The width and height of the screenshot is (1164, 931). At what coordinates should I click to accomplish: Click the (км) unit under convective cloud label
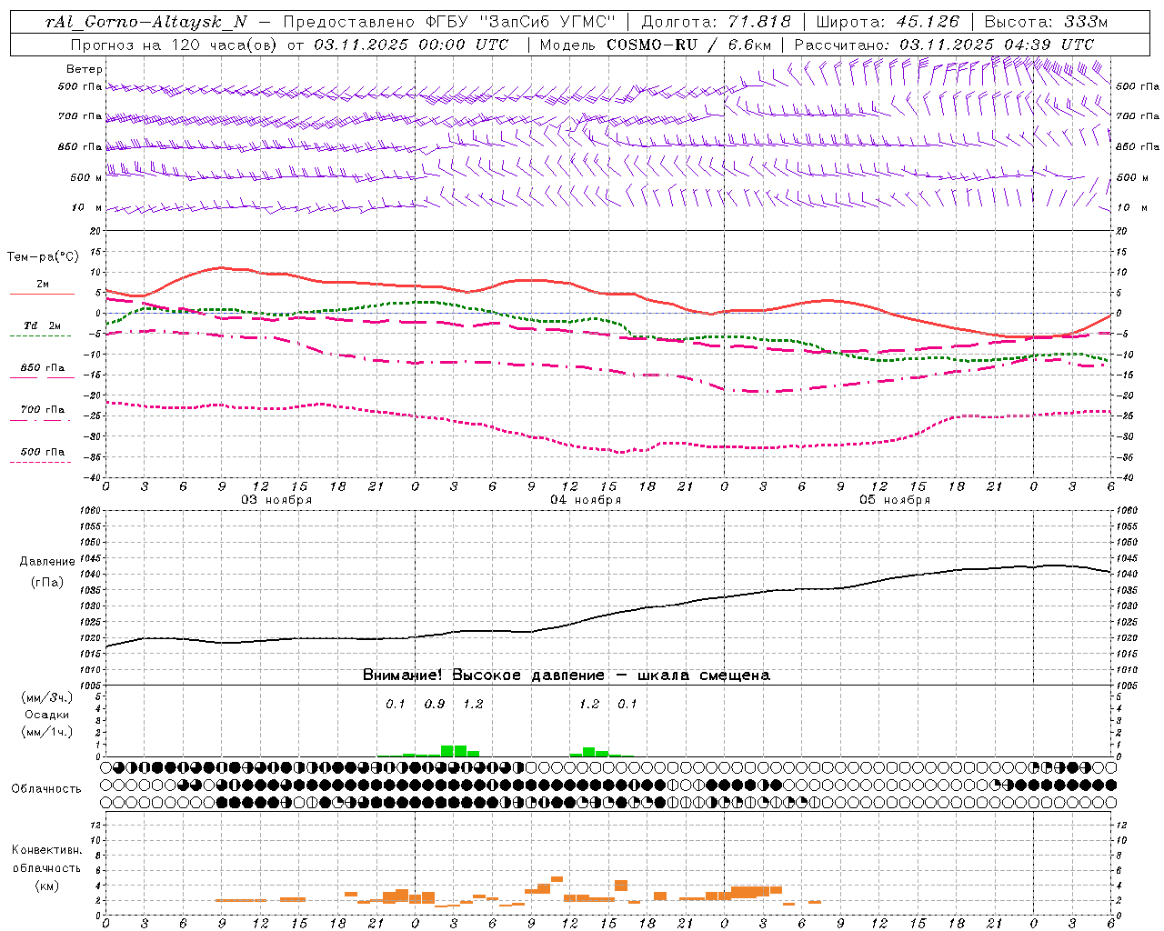click(x=47, y=886)
